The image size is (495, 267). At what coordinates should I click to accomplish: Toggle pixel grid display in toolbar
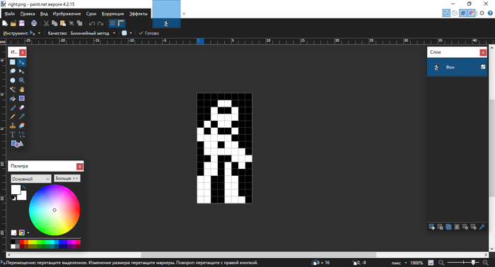[x=112, y=23]
